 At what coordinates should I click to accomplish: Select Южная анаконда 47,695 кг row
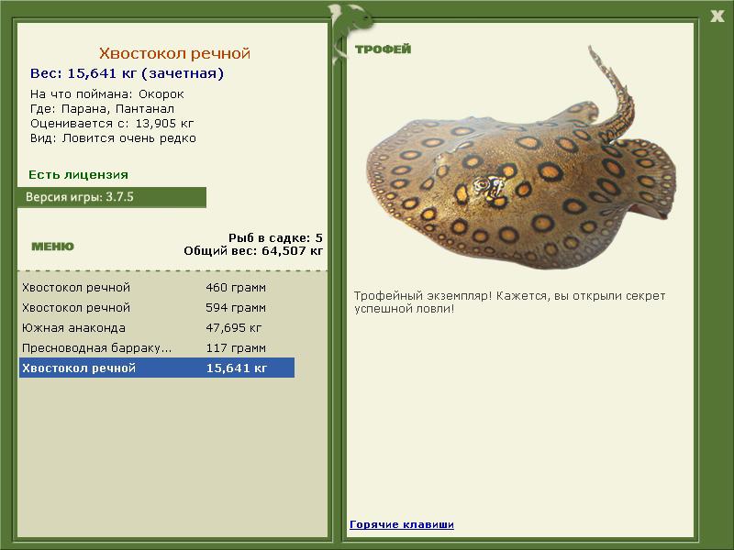(157, 328)
